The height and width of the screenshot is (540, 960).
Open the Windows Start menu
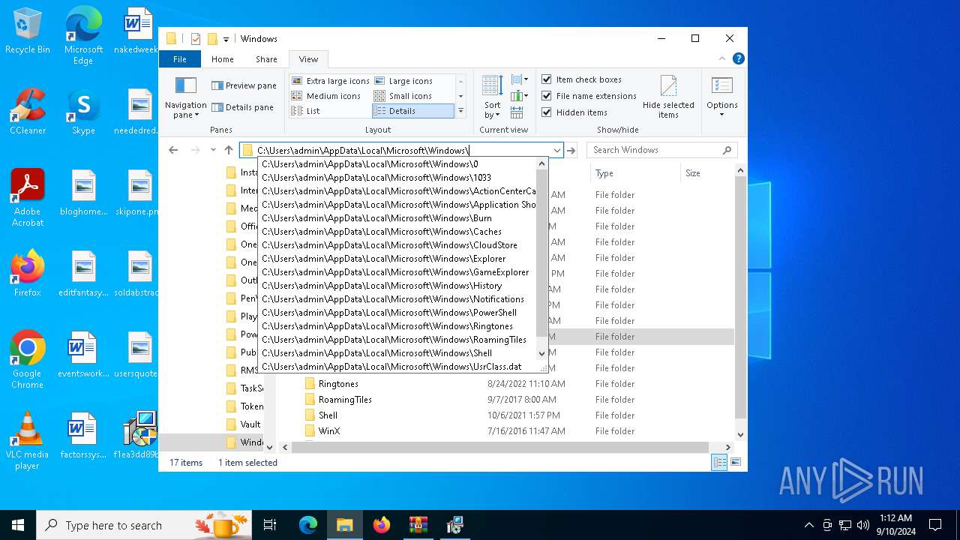tap(18, 525)
